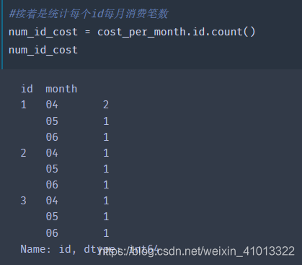Click month "04" in the id 1 row

[52, 105]
